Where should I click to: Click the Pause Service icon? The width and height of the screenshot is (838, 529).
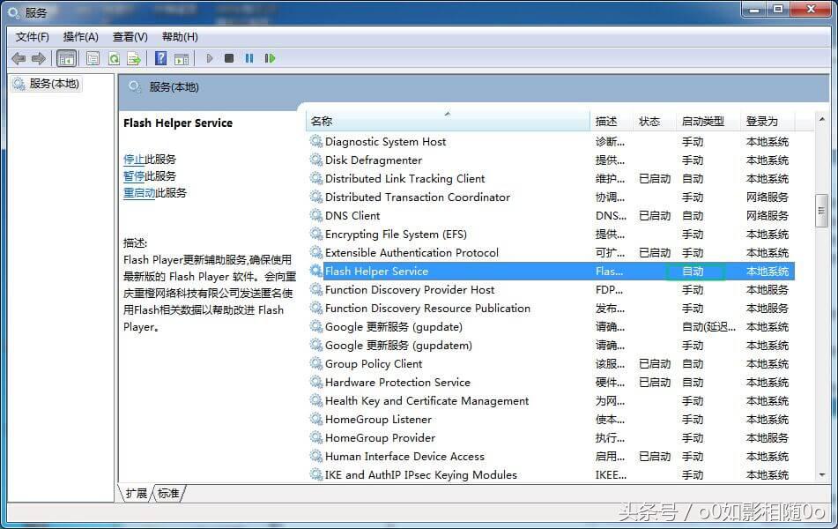[249, 58]
